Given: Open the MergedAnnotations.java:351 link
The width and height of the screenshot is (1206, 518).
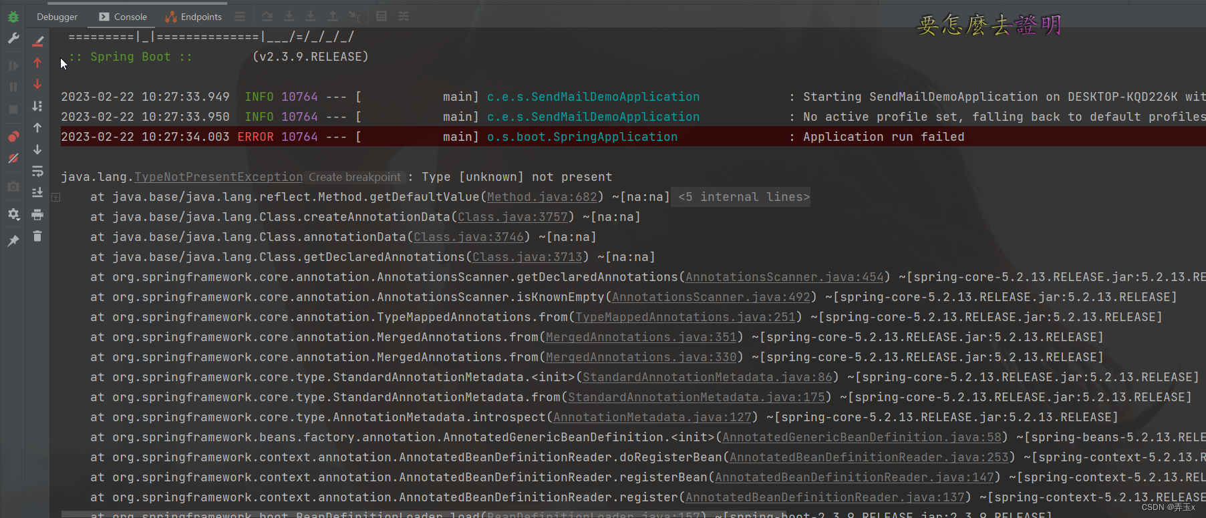Looking at the screenshot, I should (x=641, y=337).
